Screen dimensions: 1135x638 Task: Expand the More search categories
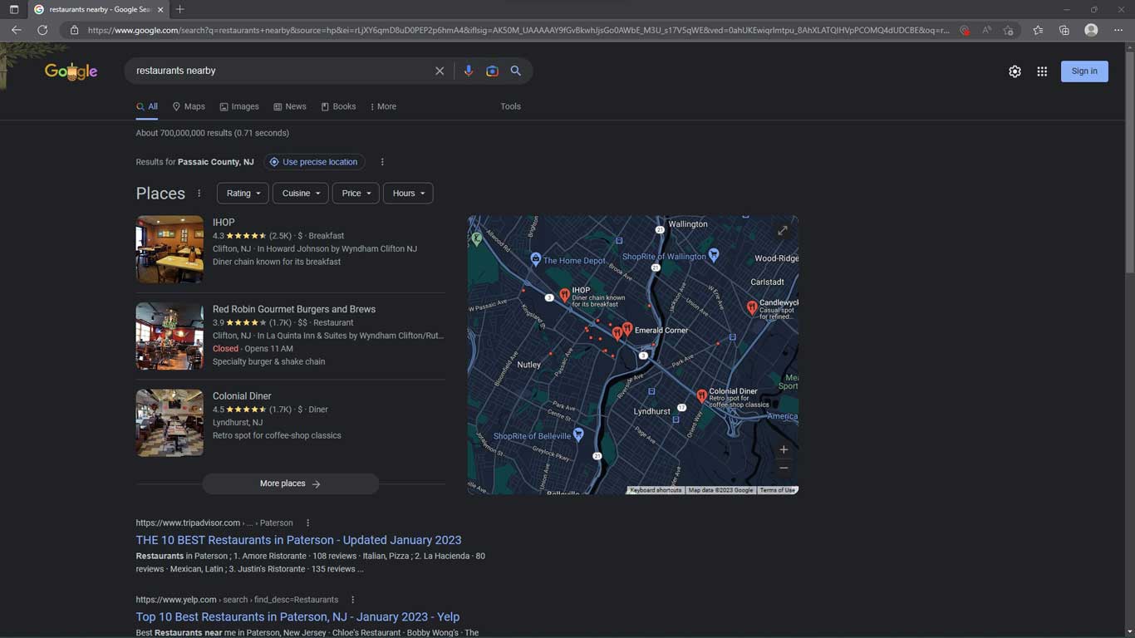coord(383,106)
